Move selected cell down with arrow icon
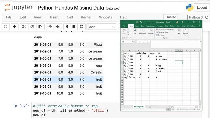The image size is (210, 118). point(58,27)
